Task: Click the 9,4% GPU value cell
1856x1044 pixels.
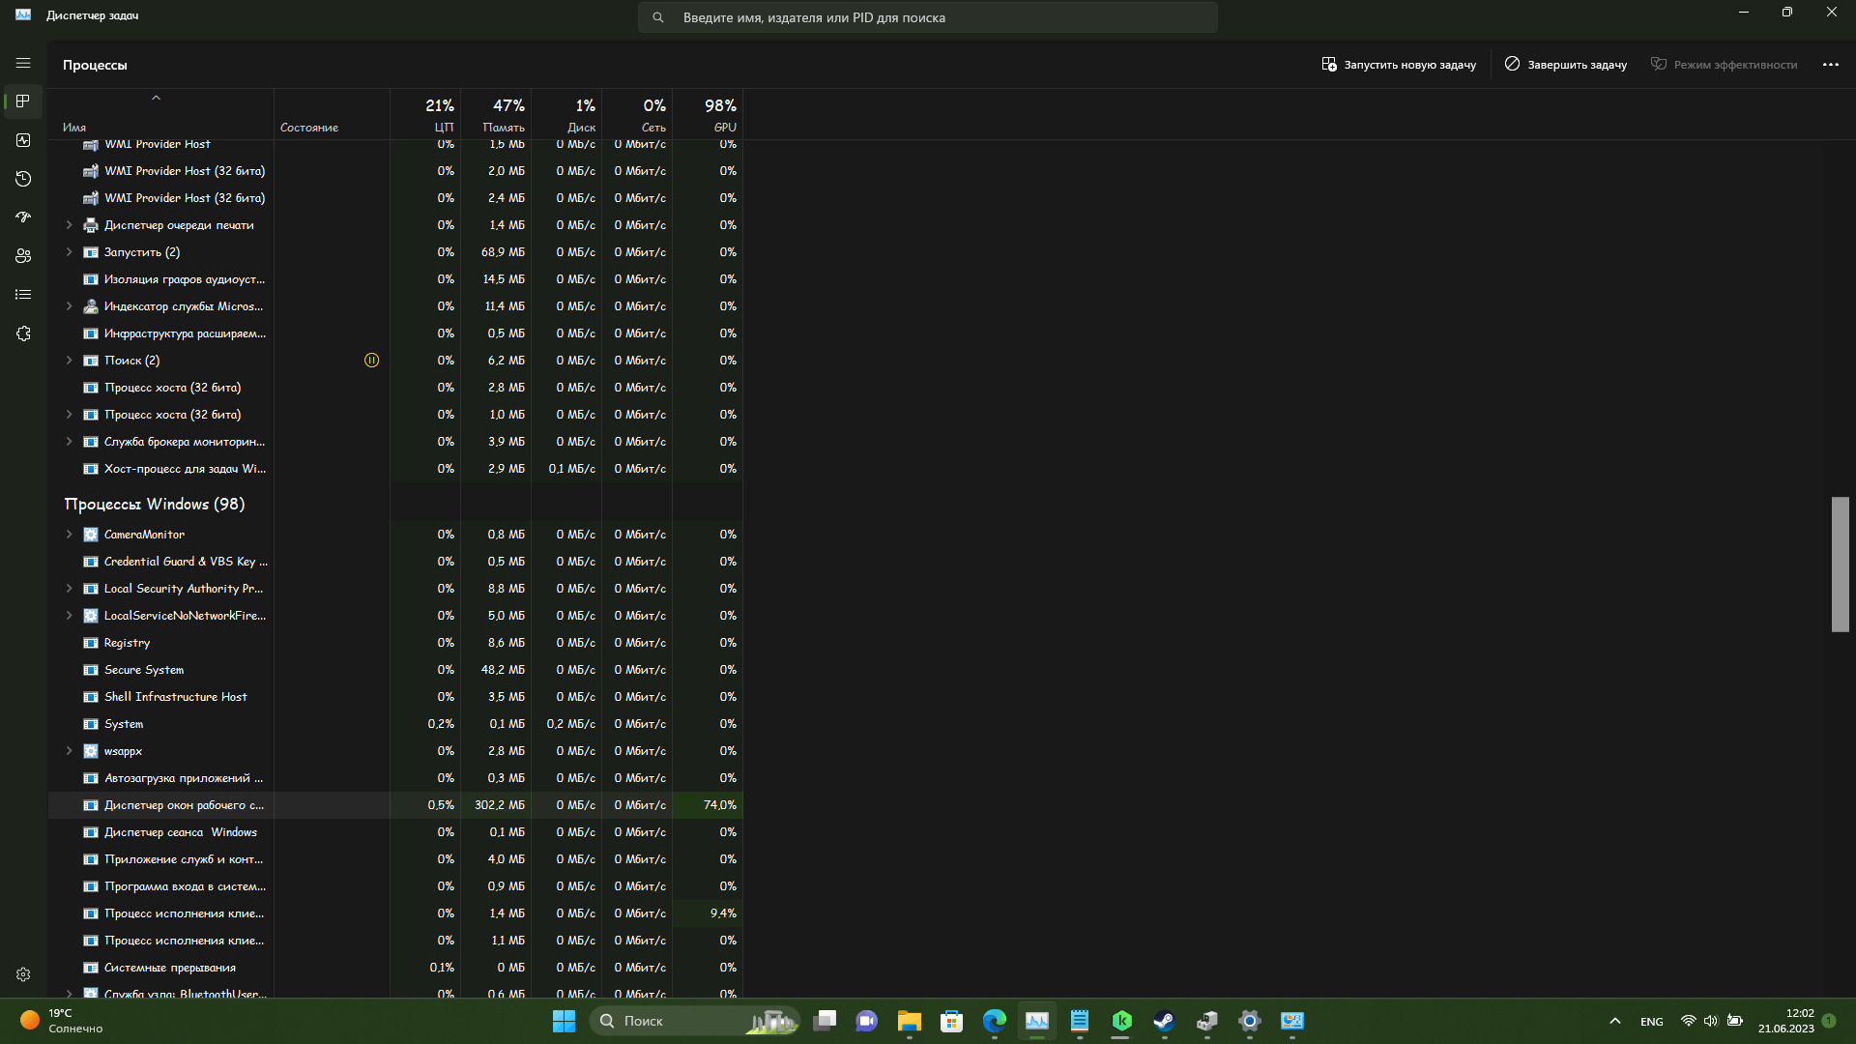Action: click(x=708, y=913)
